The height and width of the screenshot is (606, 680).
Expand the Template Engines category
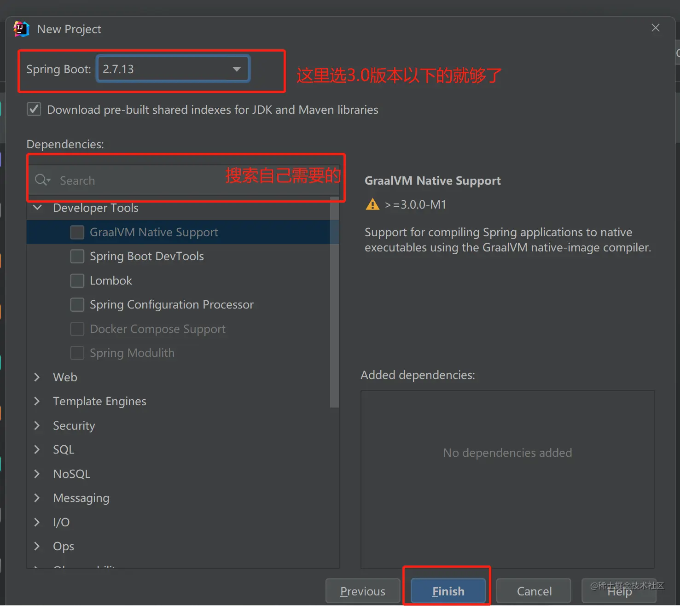tap(37, 401)
